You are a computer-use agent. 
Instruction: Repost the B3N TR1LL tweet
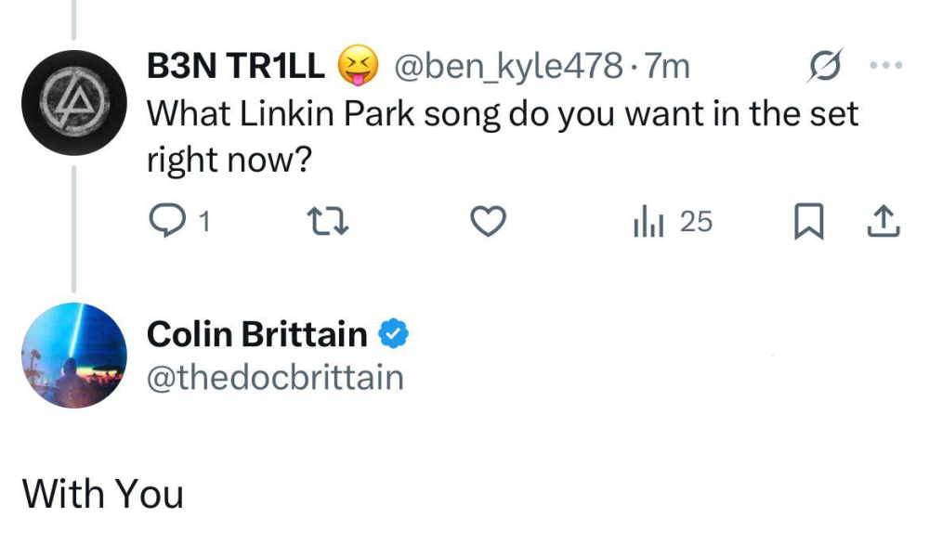coord(327,222)
